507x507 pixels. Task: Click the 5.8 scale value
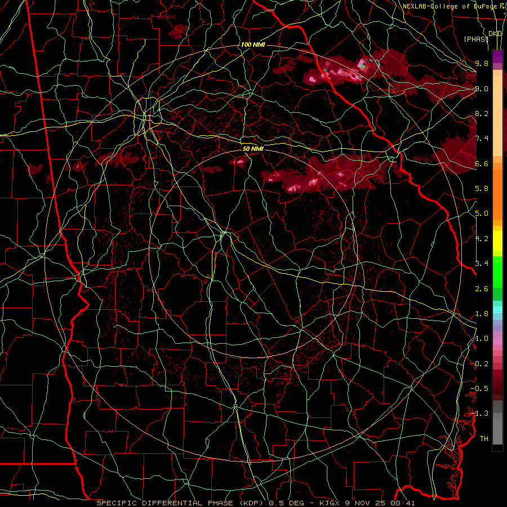tap(482, 188)
